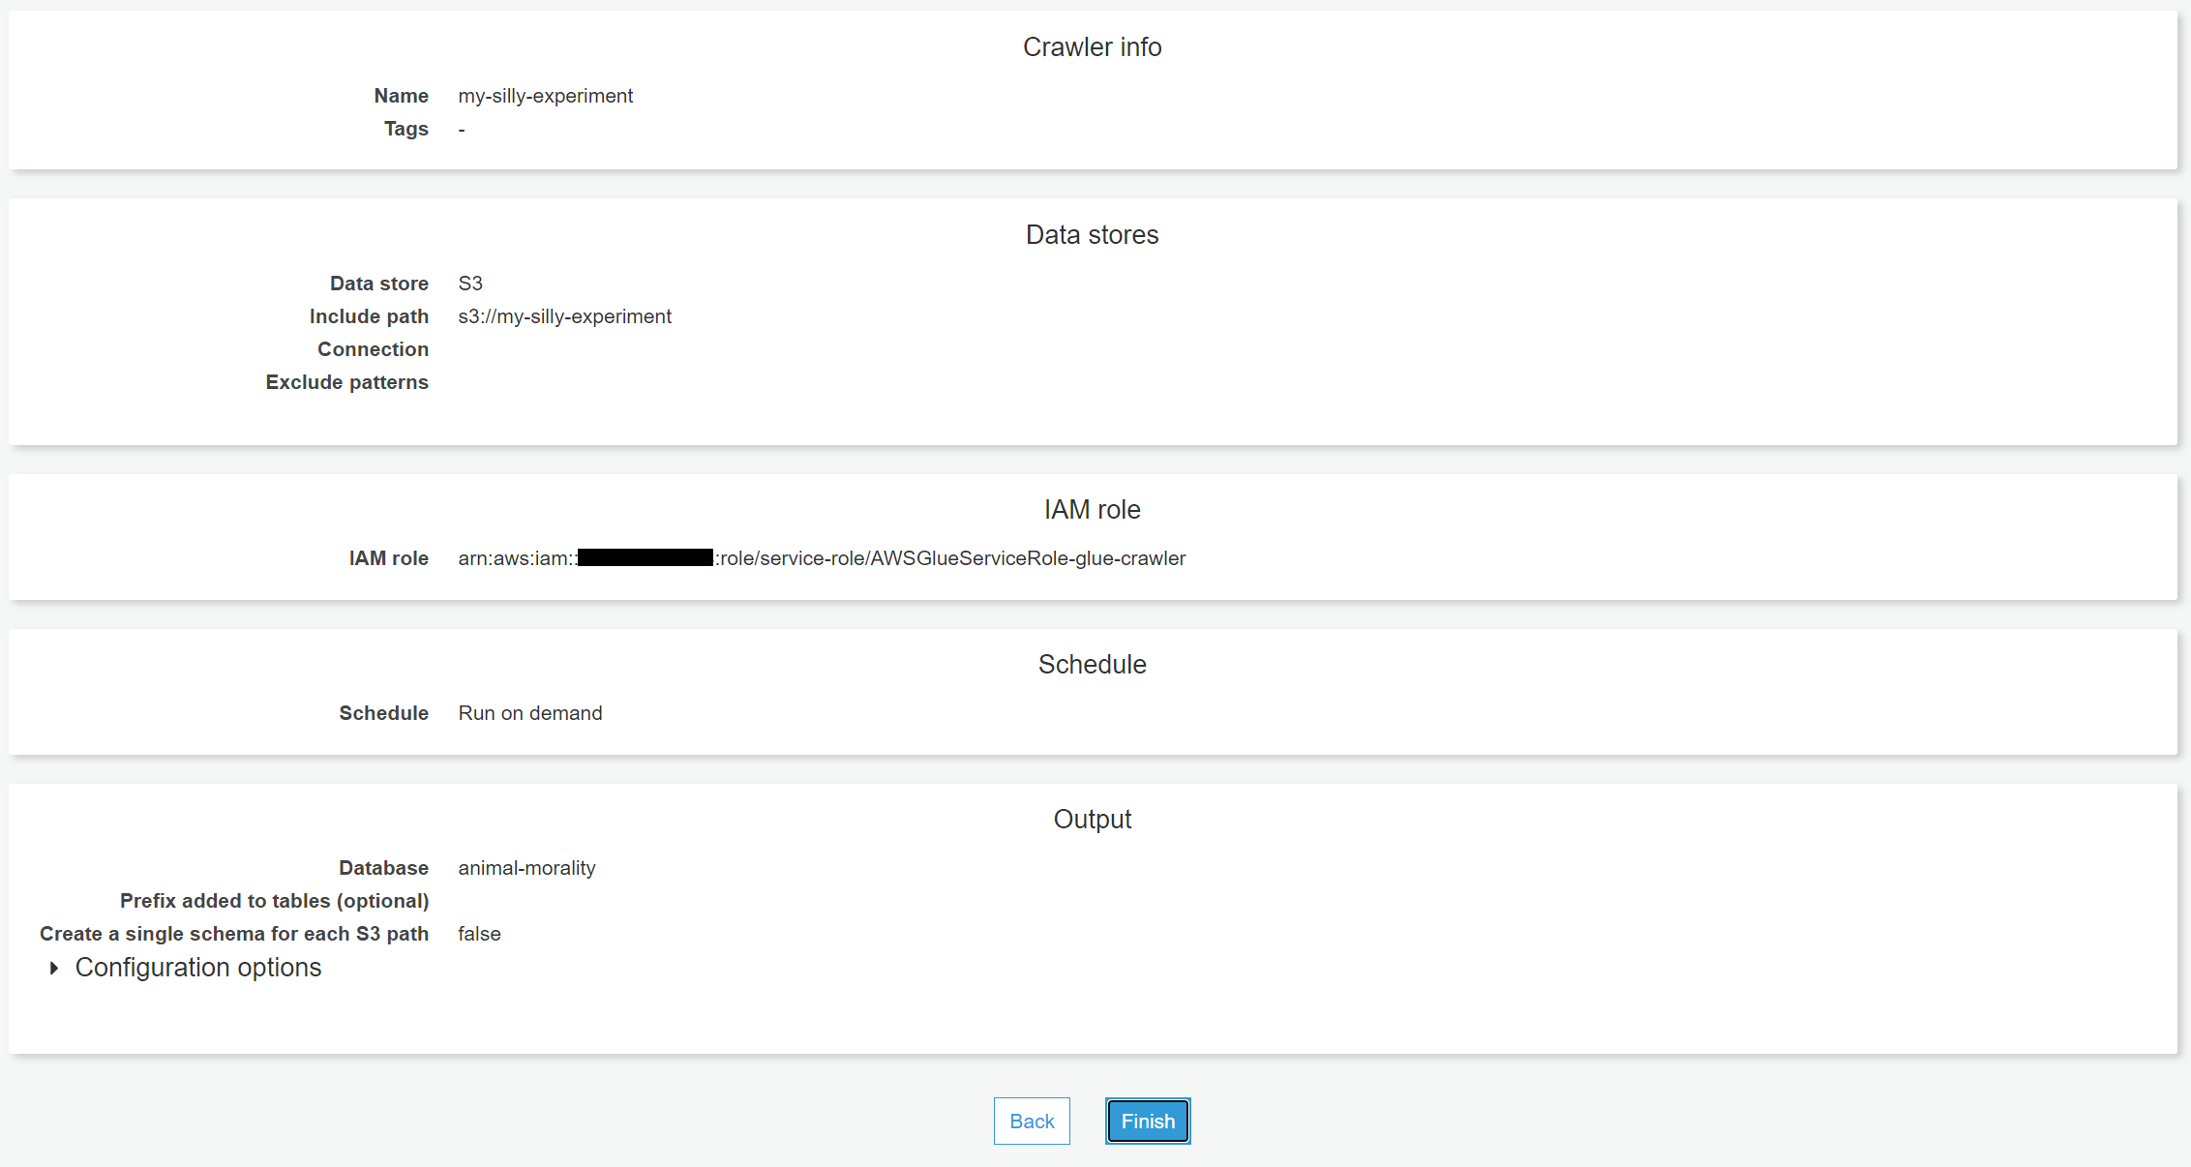Viewport: 2191px width, 1167px height.
Task: Click the Data stores section heading
Action: click(1092, 235)
